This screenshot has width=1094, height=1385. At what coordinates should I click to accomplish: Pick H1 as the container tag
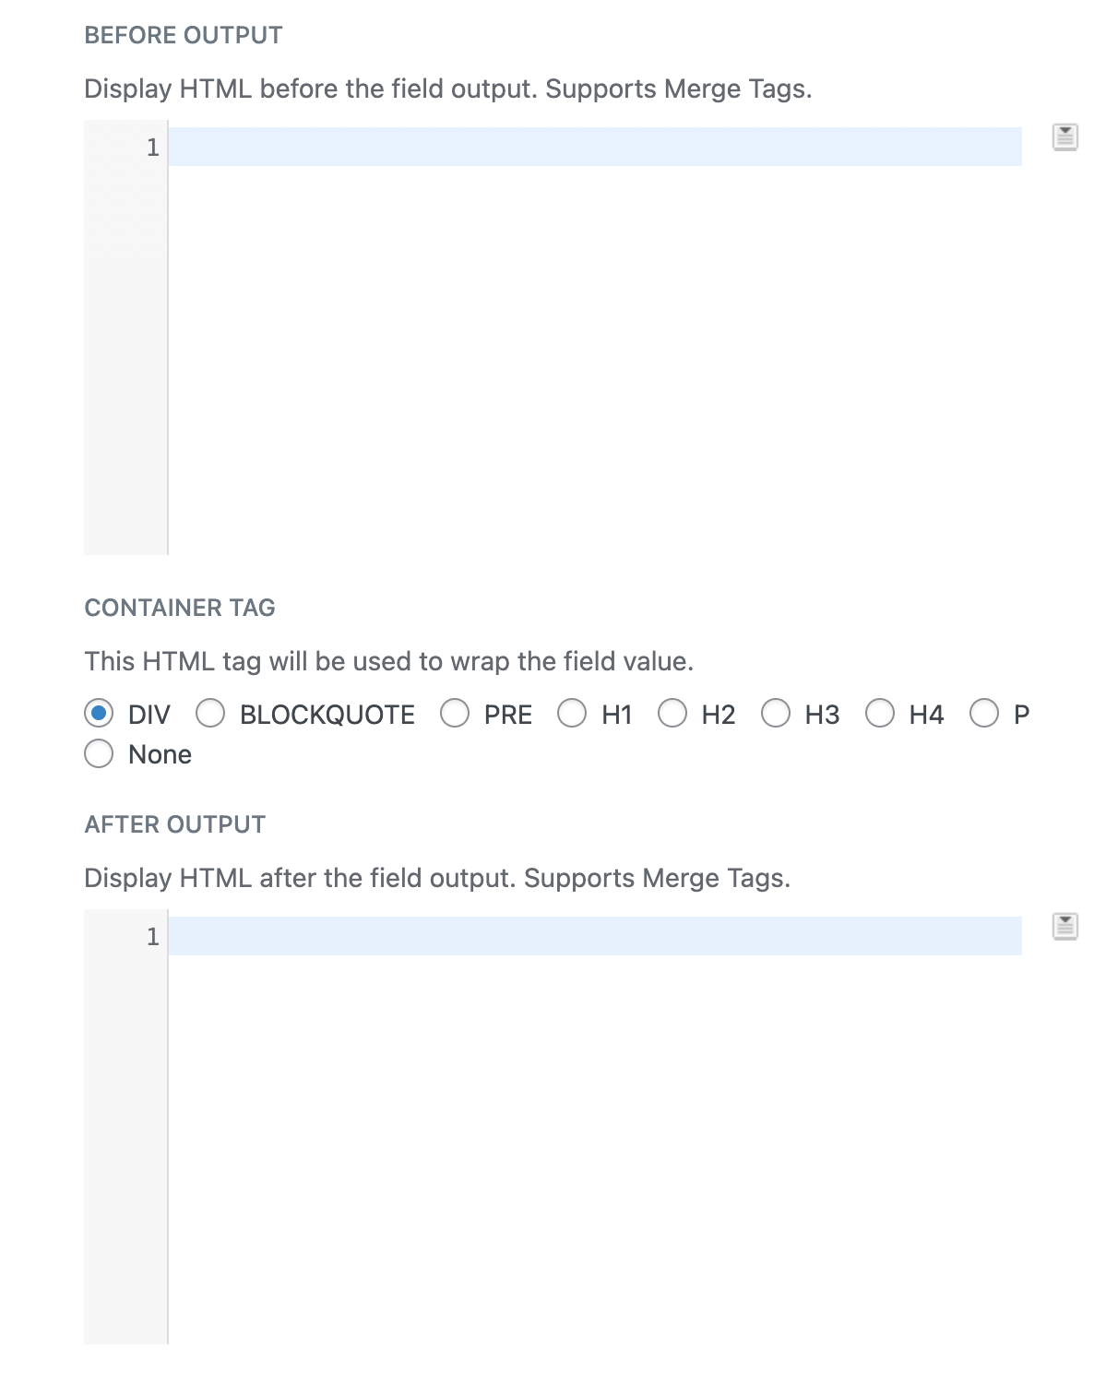572,714
